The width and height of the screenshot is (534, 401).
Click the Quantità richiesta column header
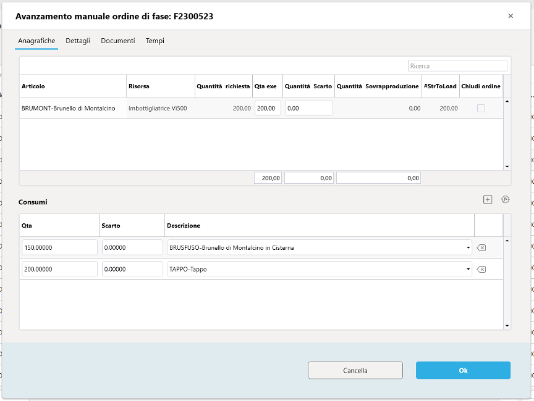pos(223,86)
